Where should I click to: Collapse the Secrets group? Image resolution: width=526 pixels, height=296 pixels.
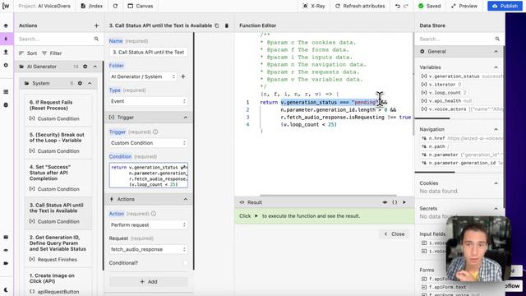tap(496, 208)
